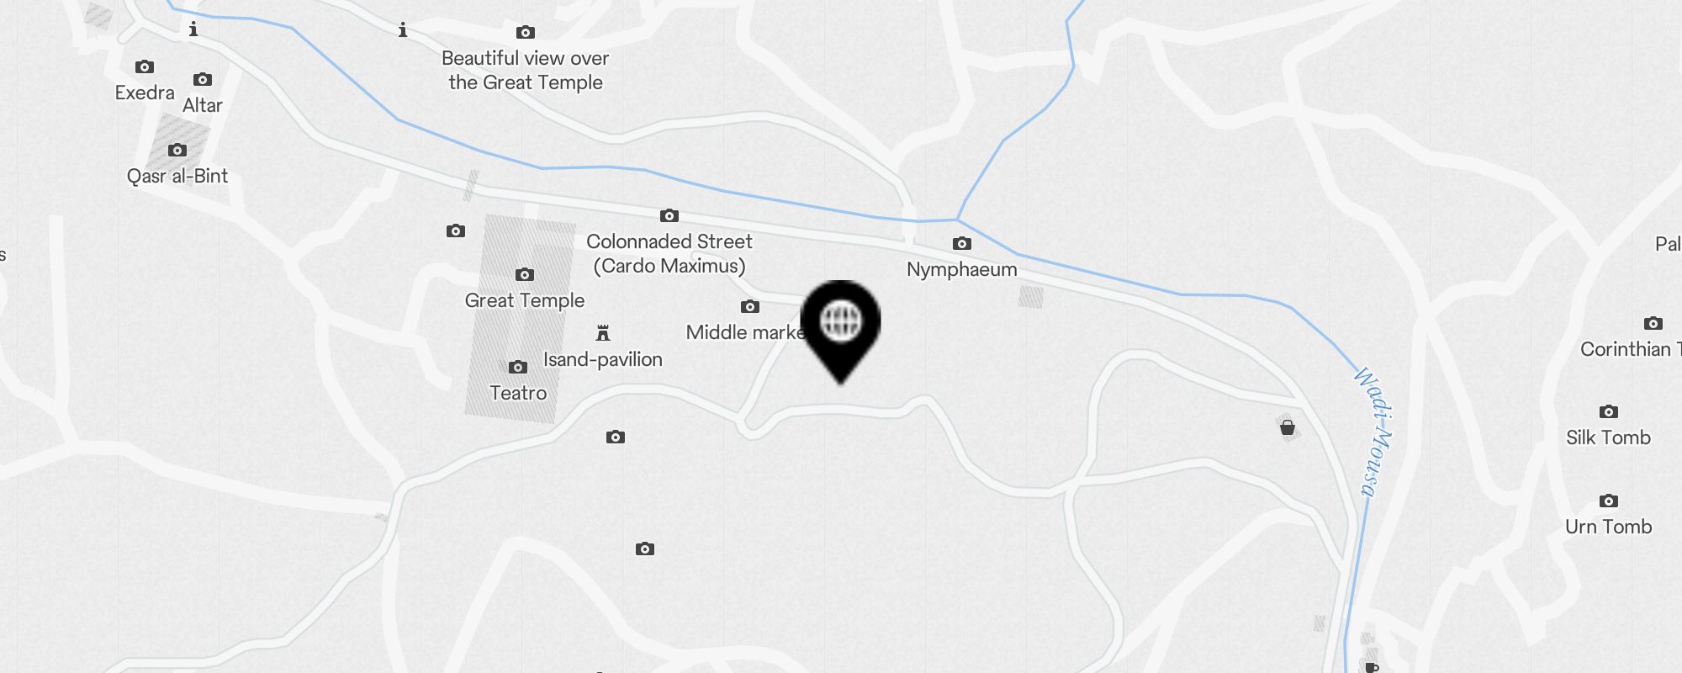
Task: Click the Colonnaded Street camera icon
Action: click(x=669, y=215)
